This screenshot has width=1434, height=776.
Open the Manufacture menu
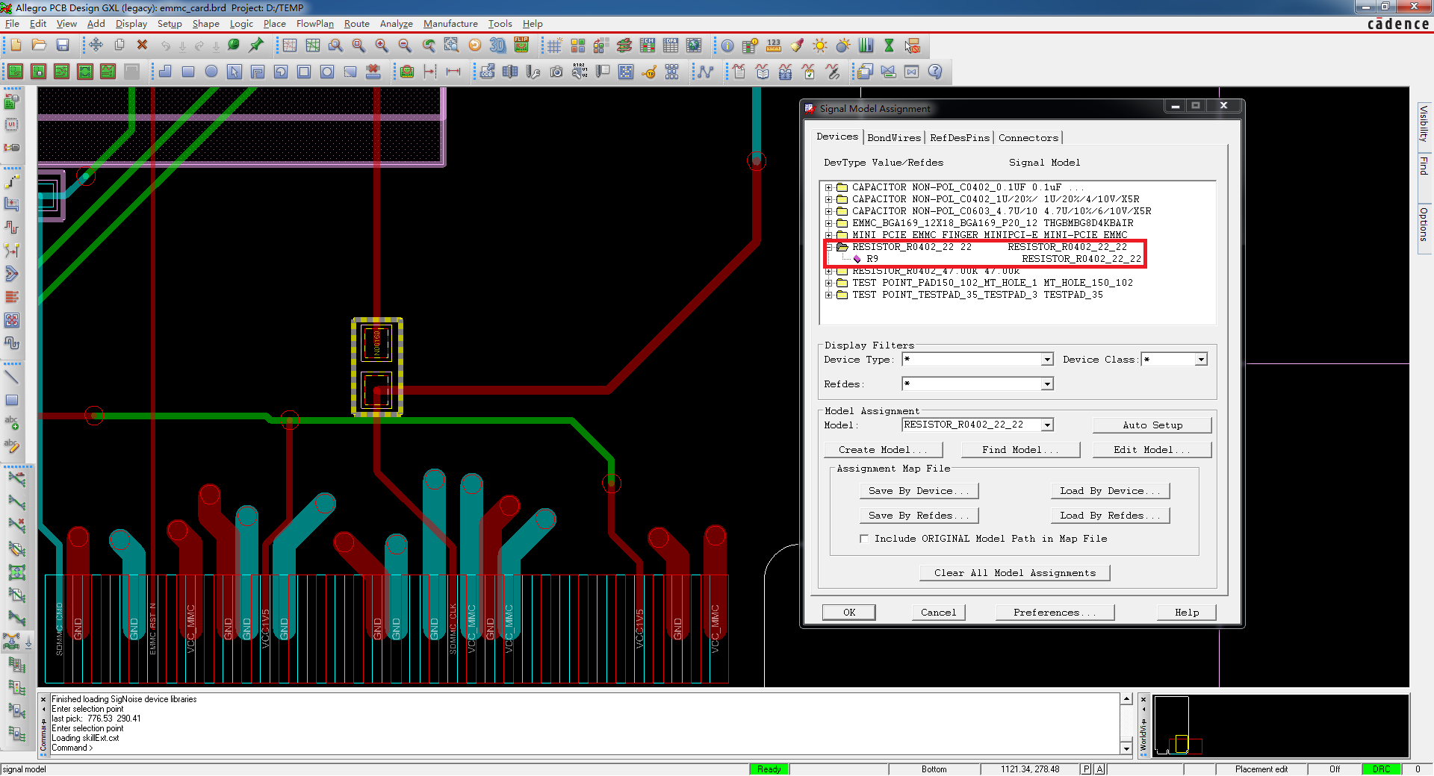(x=450, y=24)
